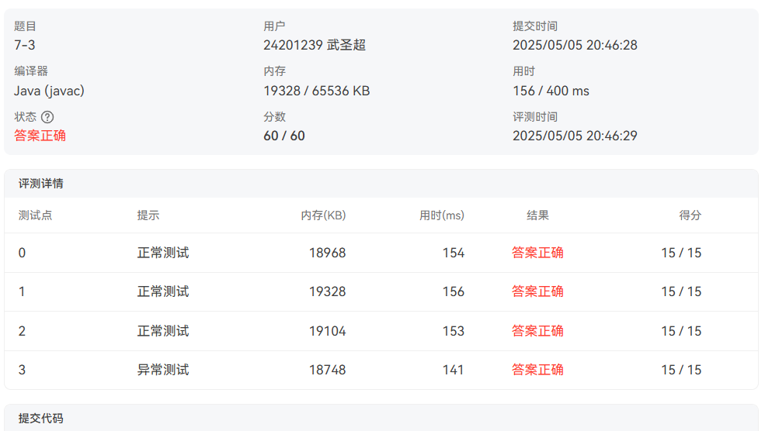The width and height of the screenshot is (772, 431).
Task: Sort by the 用时(ms) column header
Action: pos(441,215)
